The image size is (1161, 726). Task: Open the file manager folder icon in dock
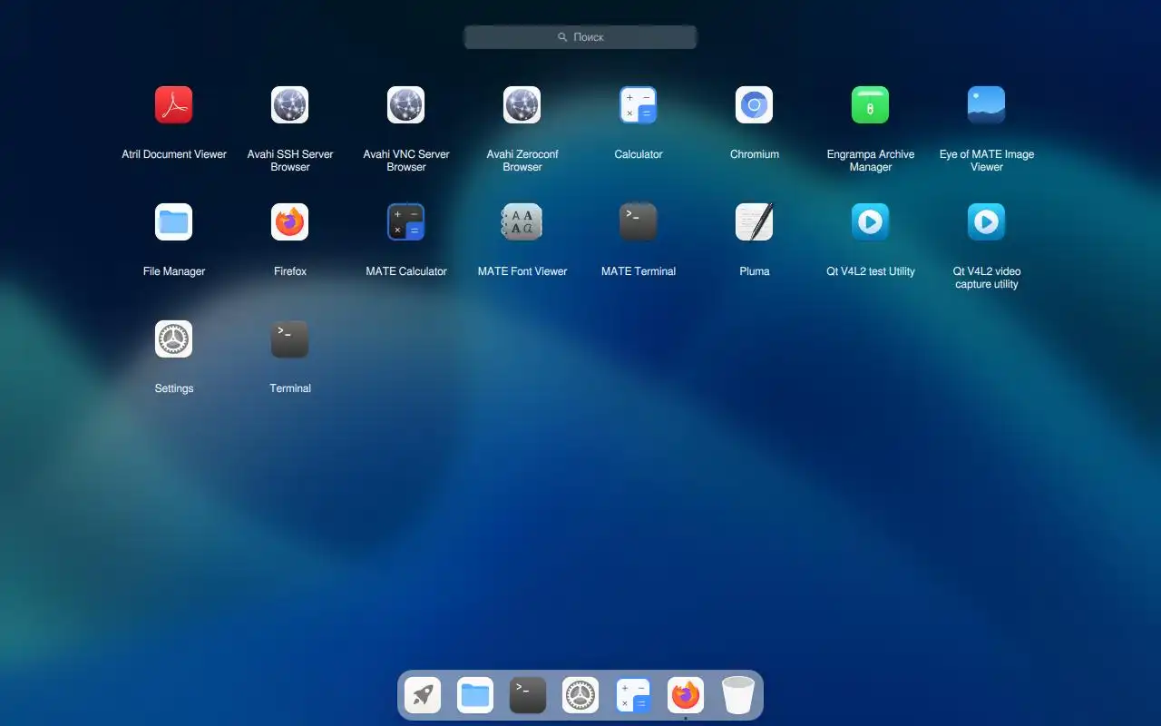[x=475, y=696]
